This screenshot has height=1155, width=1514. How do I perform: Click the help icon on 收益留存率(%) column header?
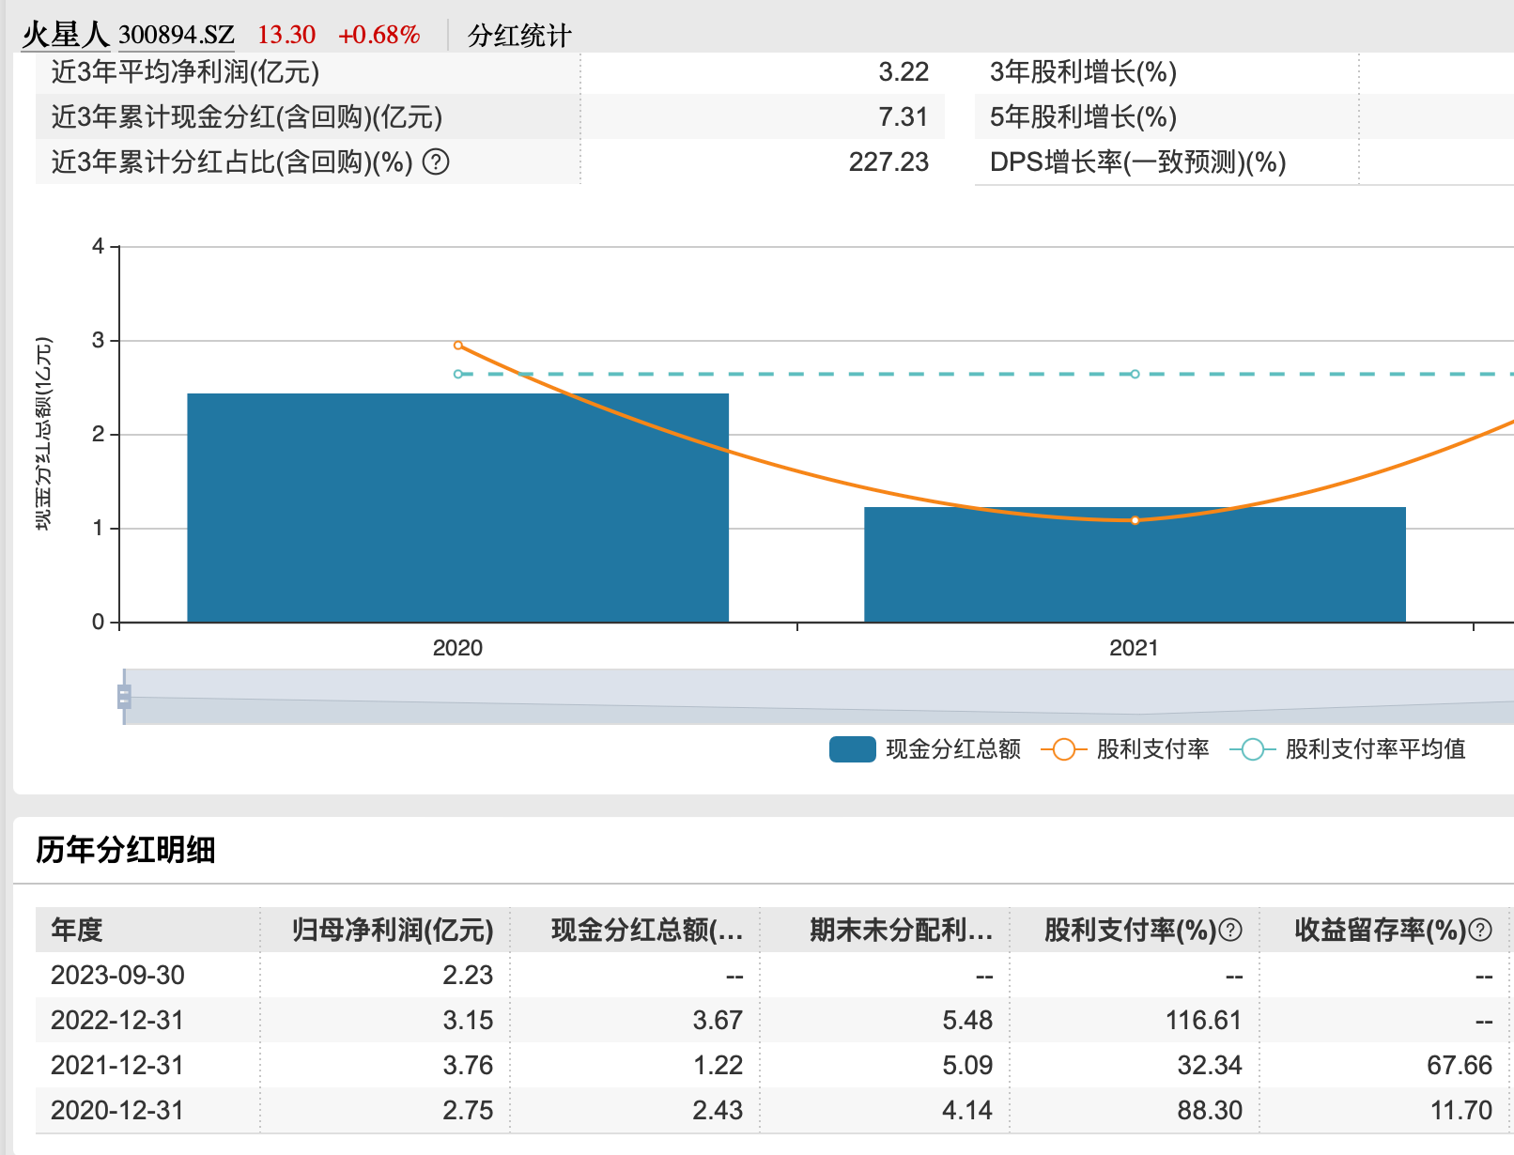(1481, 931)
